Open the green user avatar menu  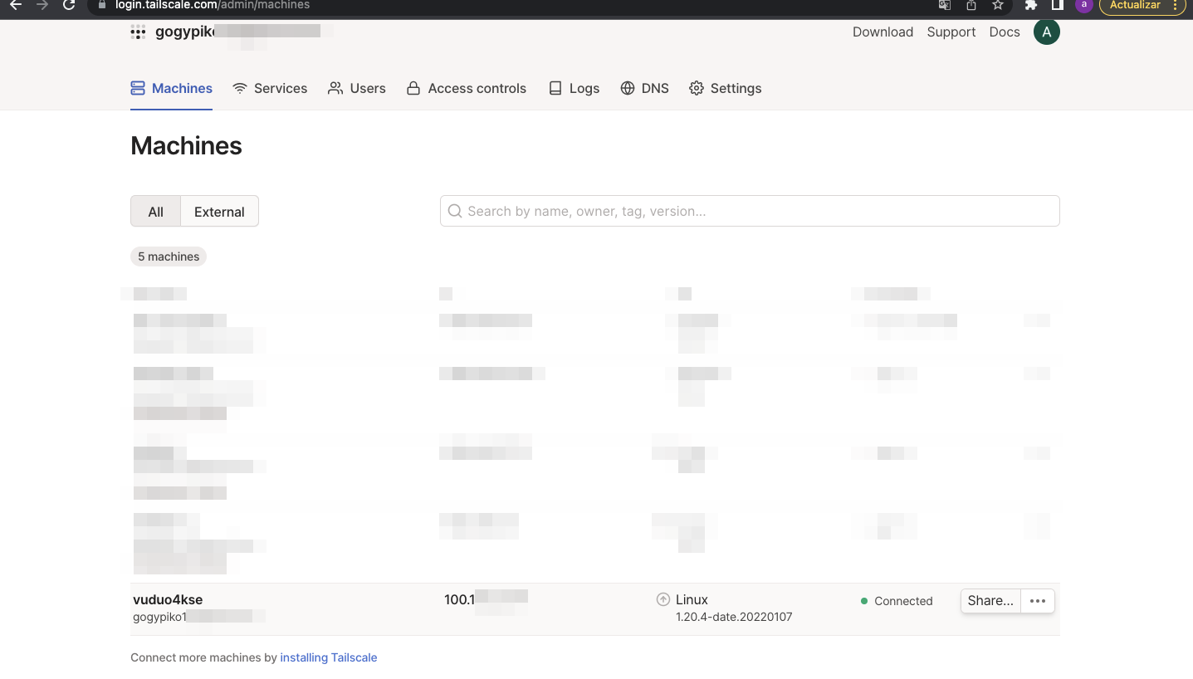(x=1046, y=32)
